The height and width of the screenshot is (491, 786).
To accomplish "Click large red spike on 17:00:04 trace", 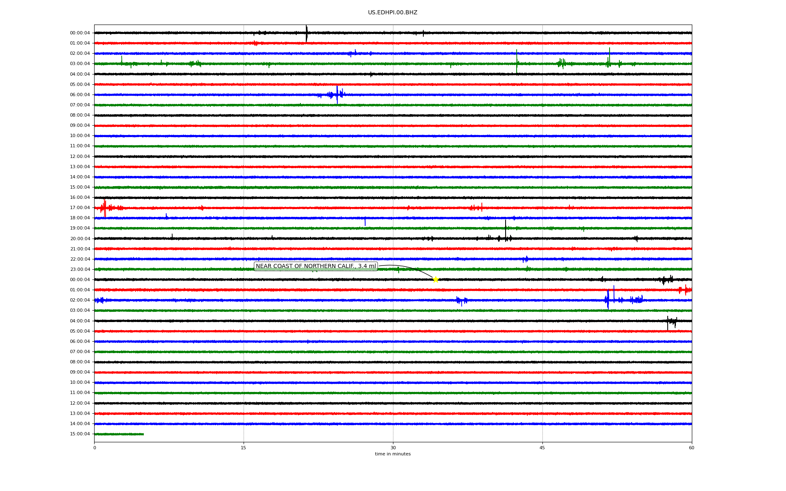I will [105, 208].
